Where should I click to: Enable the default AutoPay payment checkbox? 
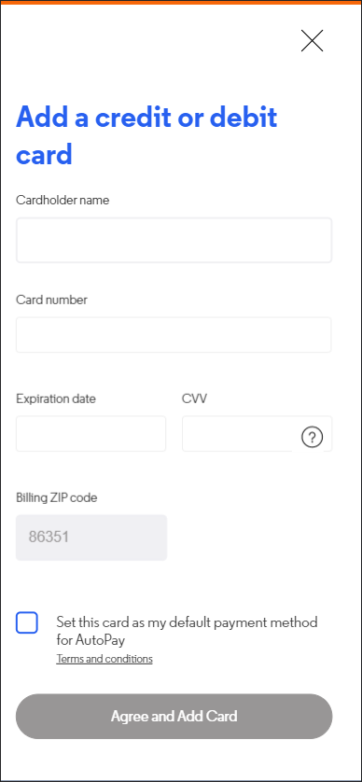[x=27, y=623]
